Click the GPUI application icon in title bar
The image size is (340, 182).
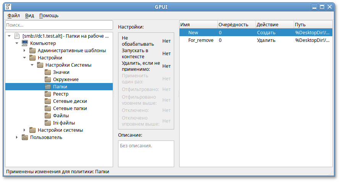coord(8,7)
